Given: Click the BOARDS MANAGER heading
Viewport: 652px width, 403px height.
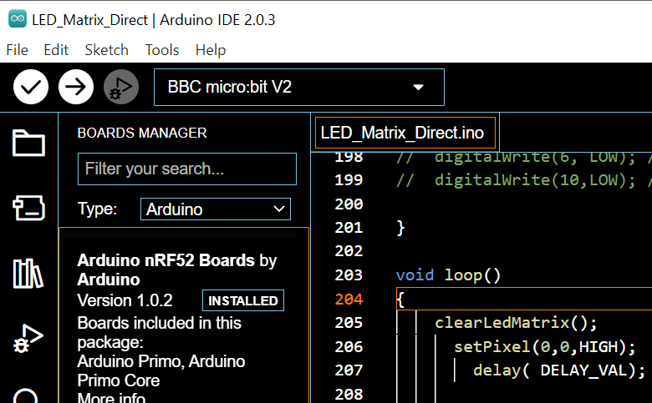Looking at the screenshot, I should pyautogui.click(x=142, y=133).
